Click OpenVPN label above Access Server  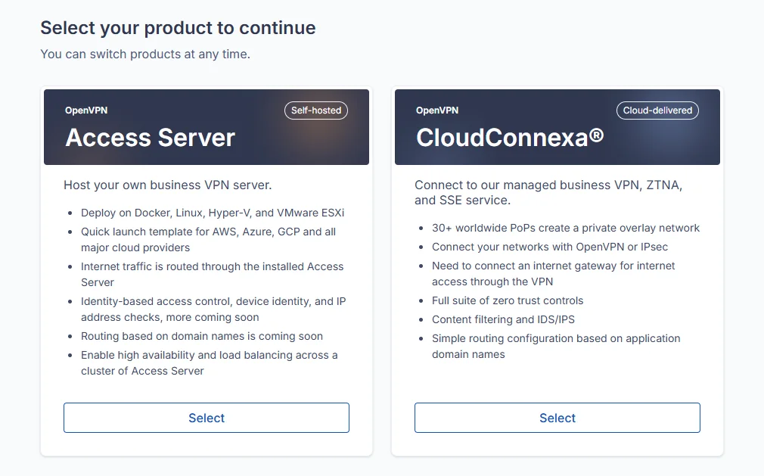[x=86, y=110]
